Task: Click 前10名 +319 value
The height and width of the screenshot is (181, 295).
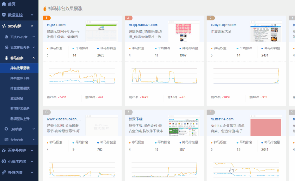Action: 264,97
